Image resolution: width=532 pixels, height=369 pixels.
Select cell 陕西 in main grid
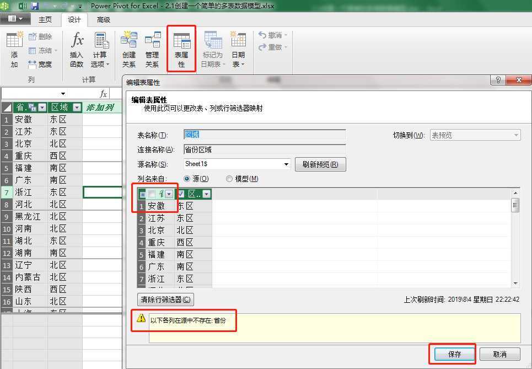point(30,290)
